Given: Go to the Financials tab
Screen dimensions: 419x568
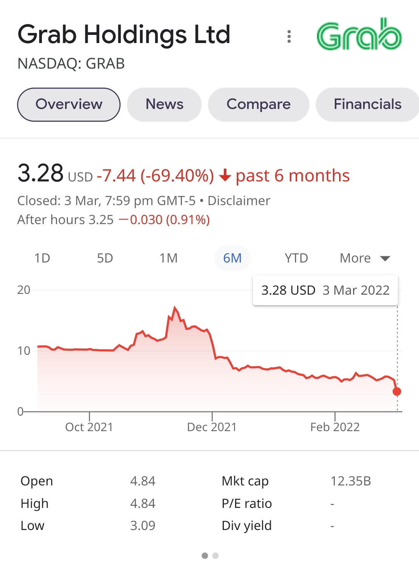Looking at the screenshot, I should (367, 105).
